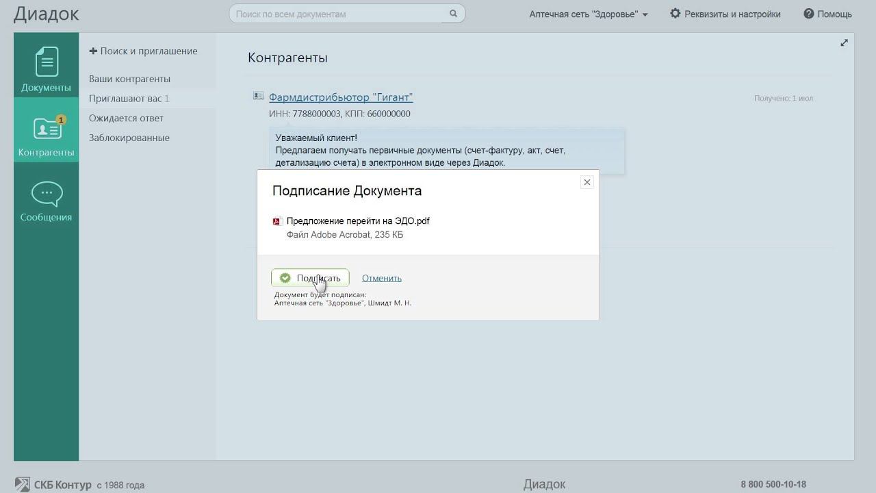
Task: Click the Контрагенты page heading
Action: pyautogui.click(x=287, y=58)
